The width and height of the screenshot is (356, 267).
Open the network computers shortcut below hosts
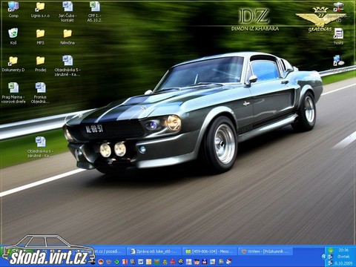click(338, 64)
